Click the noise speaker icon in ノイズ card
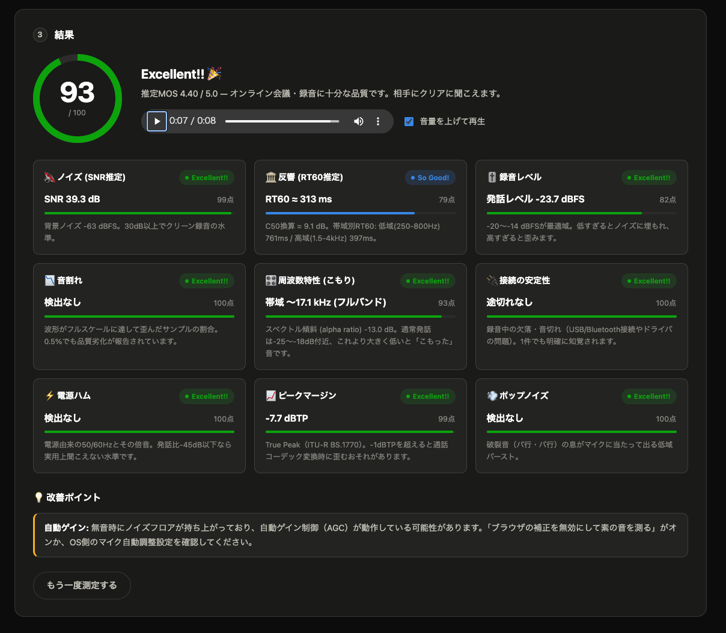 (50, 177)
